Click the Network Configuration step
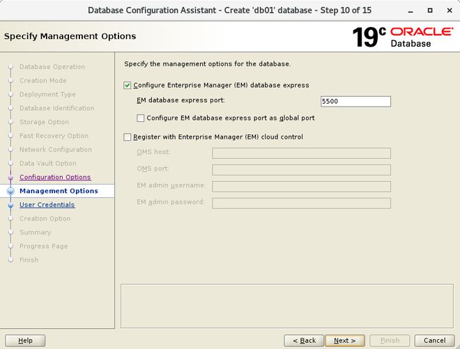460x349 pixels. 56,150
